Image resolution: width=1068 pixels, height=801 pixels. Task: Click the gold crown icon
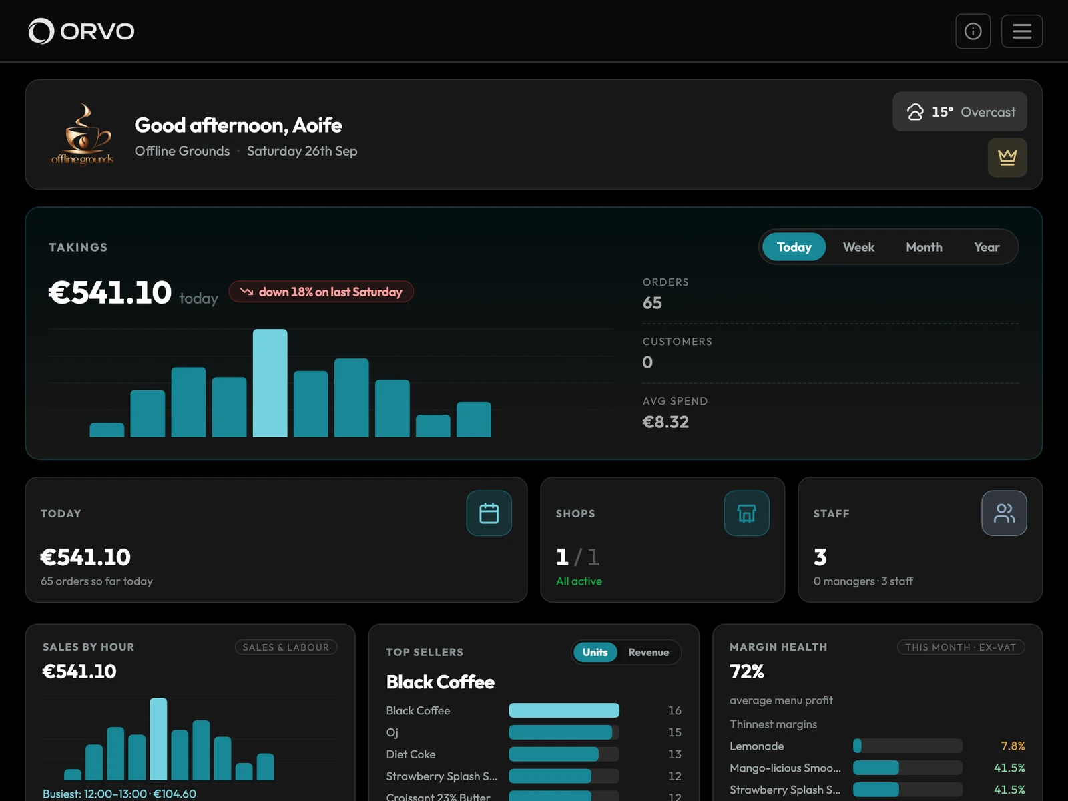pyautogui.click(x=1007, y=158)
